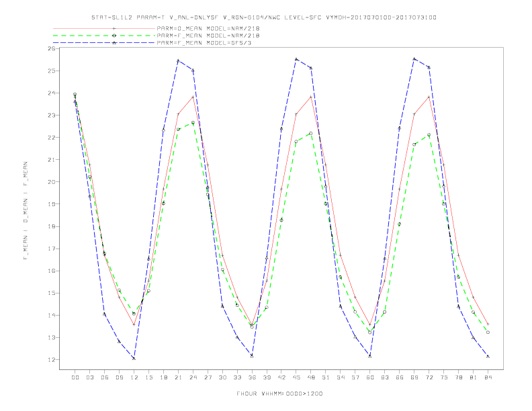Click y-axis tick label 14
The width and height of the screenshot is (532, 411).
(51, 316)
